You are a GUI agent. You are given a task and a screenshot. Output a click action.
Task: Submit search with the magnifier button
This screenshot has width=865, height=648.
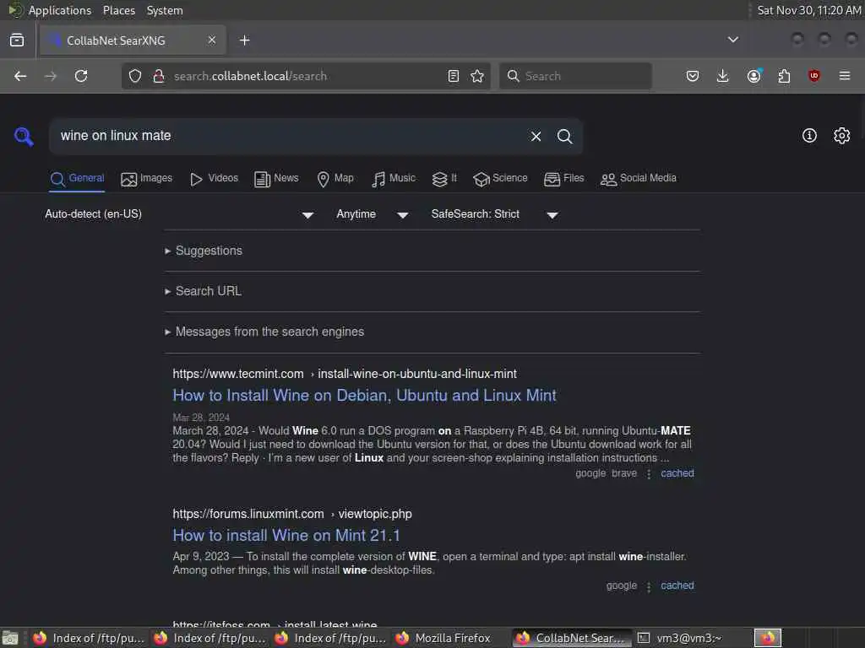pos(564,136)
